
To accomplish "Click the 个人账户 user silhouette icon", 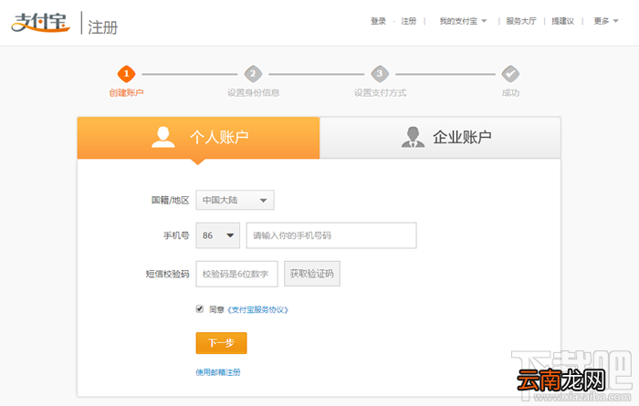I will pos(163,137).
